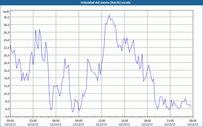Click the wind speed peak near 13:00
Image resolution: width=203 pixels, height=127 pixels.
[109, 15]
